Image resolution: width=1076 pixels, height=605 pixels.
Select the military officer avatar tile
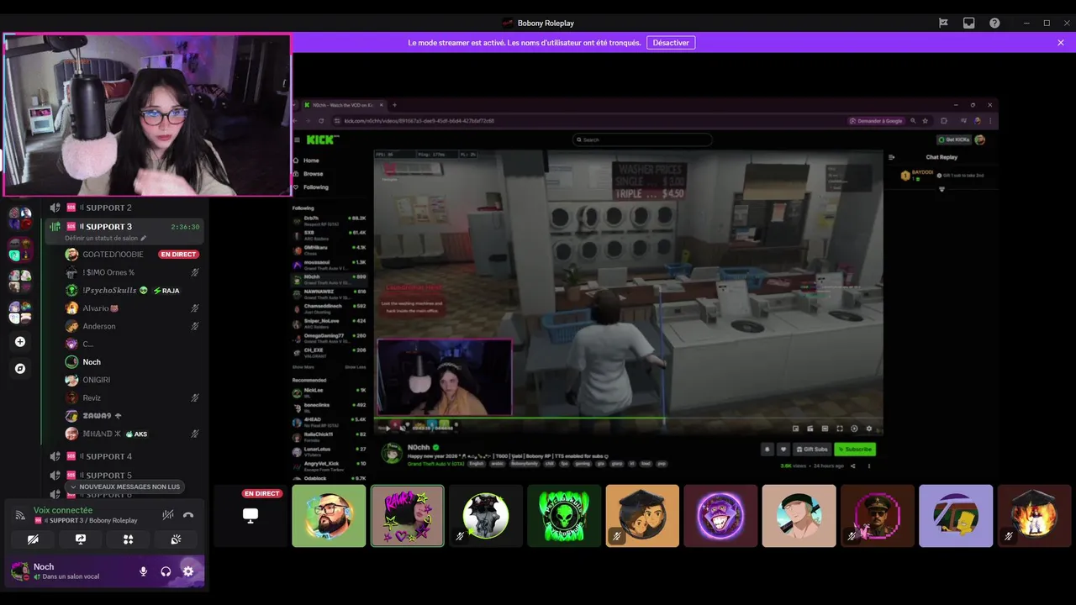click(x=878, y=516)
